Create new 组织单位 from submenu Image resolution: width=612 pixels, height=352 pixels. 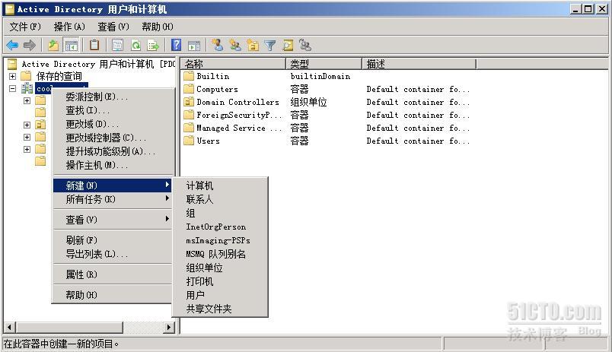click(220, 268)
